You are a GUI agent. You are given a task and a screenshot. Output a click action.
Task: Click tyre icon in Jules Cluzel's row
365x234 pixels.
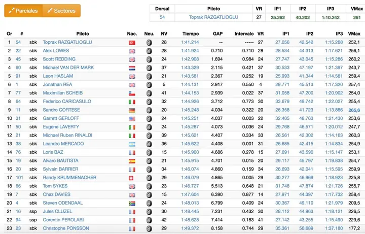click(149, 212)
